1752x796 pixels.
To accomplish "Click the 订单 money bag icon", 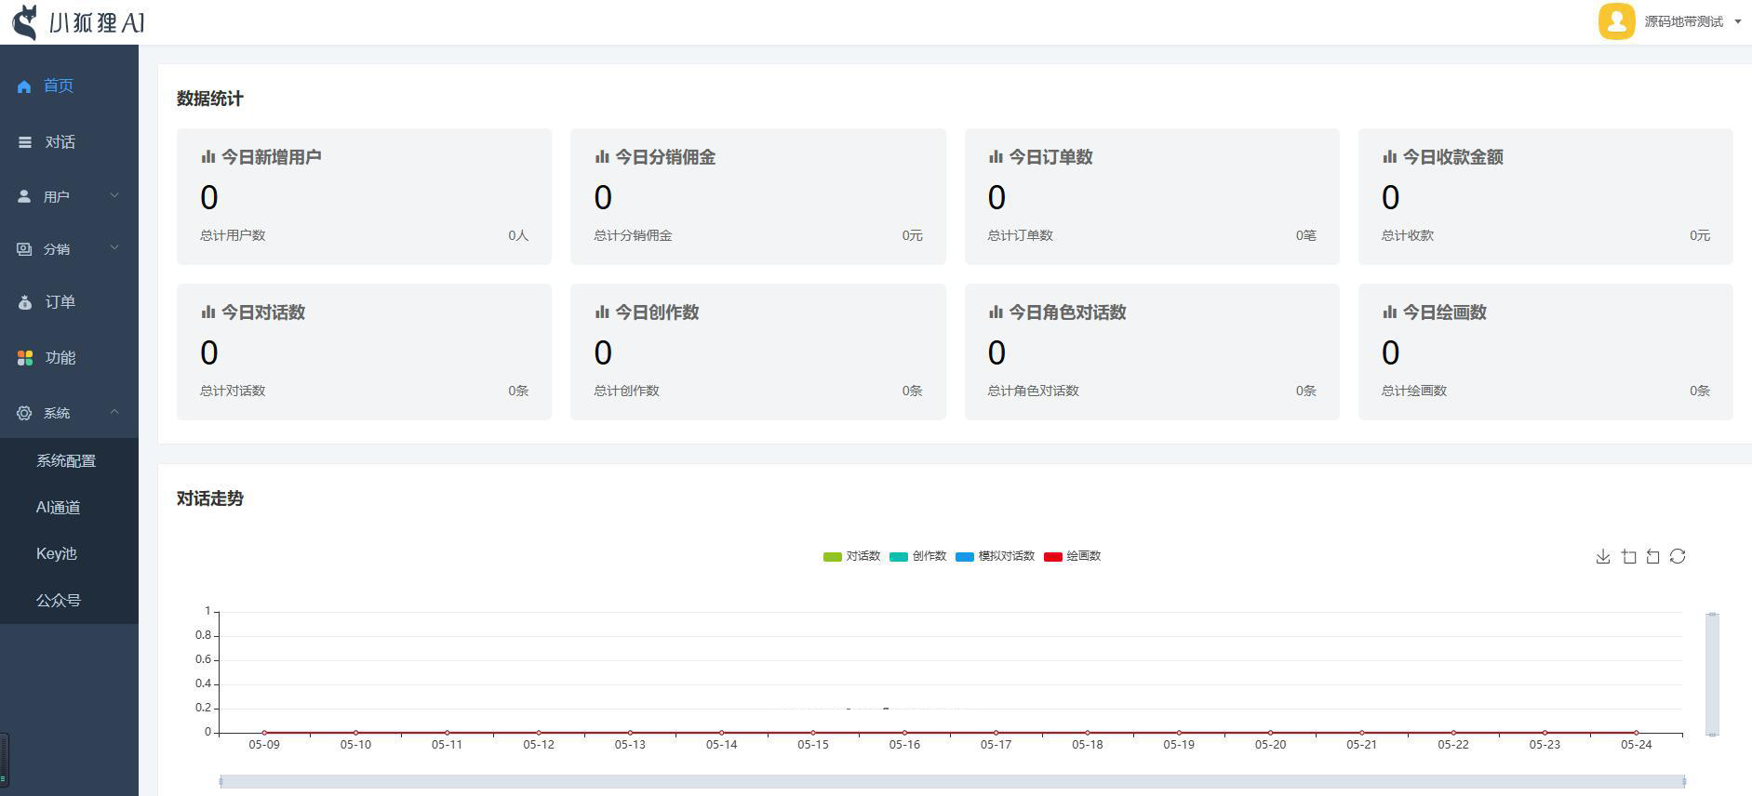I will 25,302.
